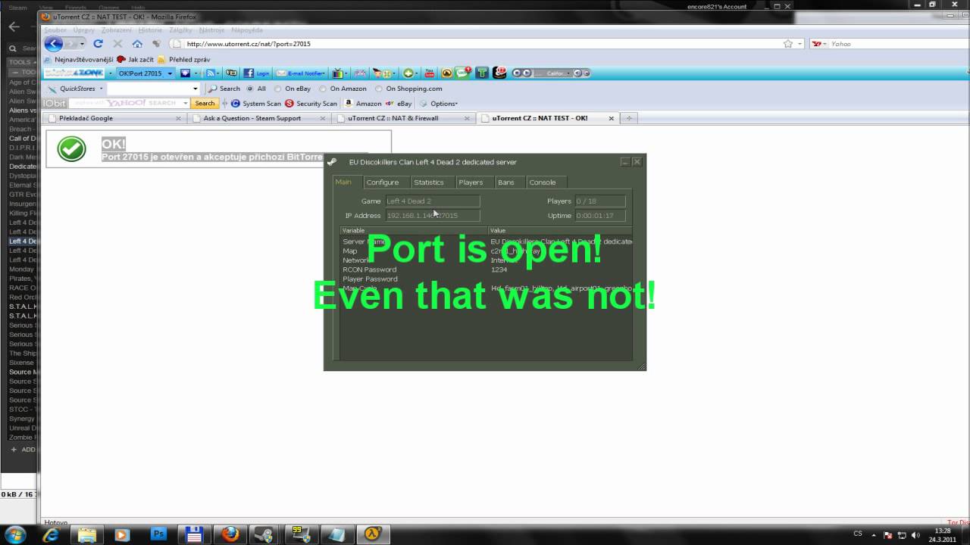Image resolution: width=970 pixels, height=545 pixels.
Task: Launch Photoshop from the taskbar
Action: (158, 534)
